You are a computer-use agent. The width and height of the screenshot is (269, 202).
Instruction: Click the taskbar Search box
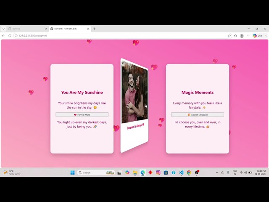click(96, 173)
